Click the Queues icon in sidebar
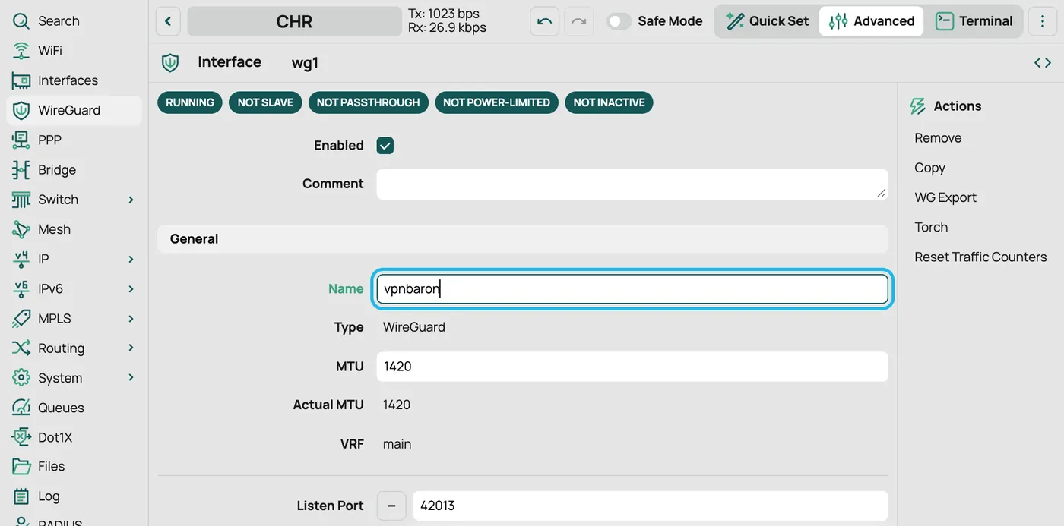Screen dimensions: 1064x526 click(x=21, y=407)
